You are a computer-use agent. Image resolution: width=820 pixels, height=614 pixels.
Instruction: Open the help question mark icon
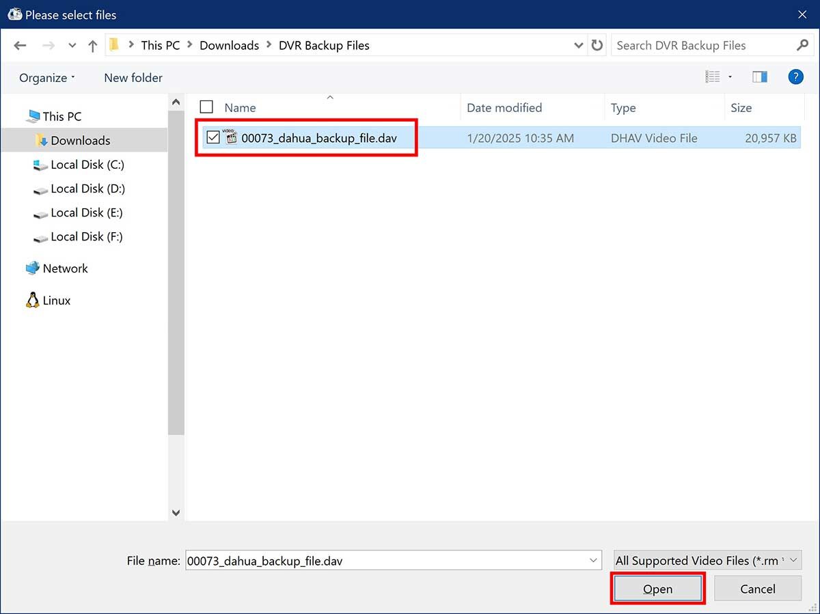795,77
